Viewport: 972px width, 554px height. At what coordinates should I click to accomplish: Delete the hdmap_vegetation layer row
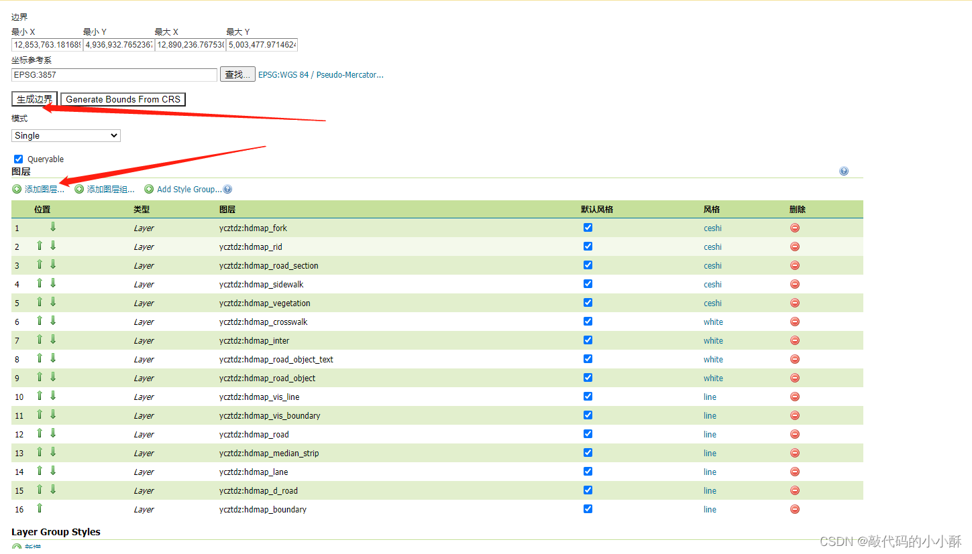tap(795, 303)
